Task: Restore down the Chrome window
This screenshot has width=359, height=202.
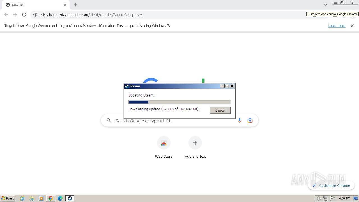Action: pos(342,2)
